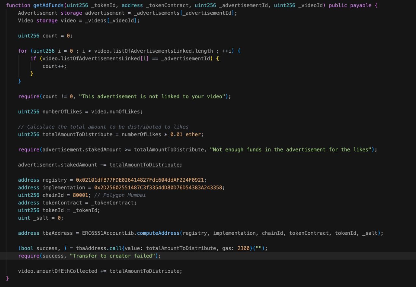Click the '_videos' mapping name
Screen dimensions: 416x287
pos(96,20)
